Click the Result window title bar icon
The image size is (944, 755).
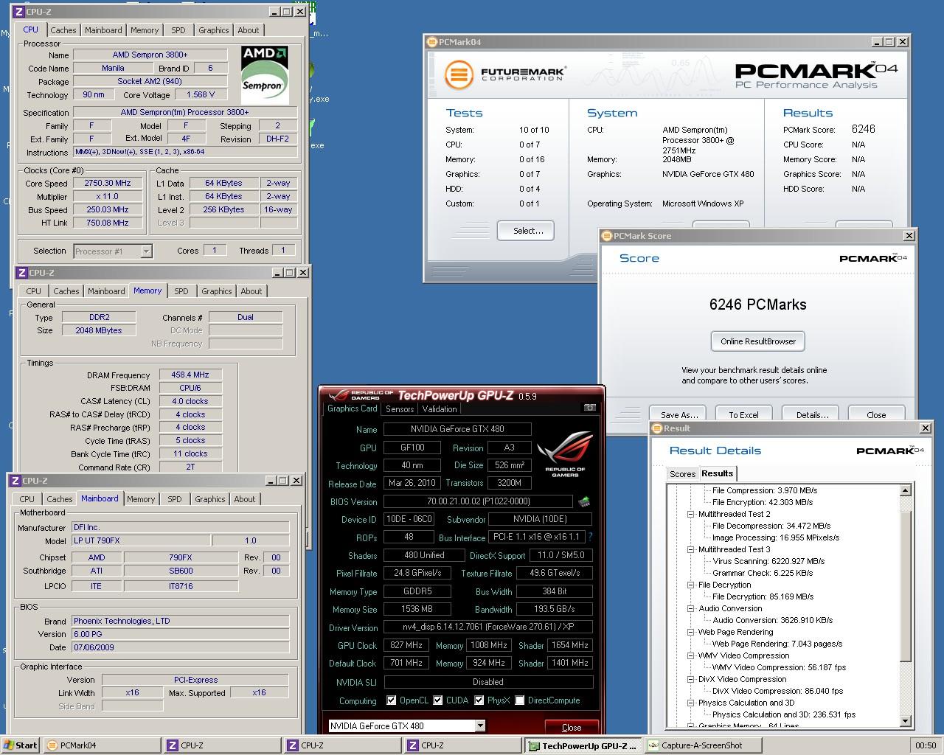[x=657, y=428]
